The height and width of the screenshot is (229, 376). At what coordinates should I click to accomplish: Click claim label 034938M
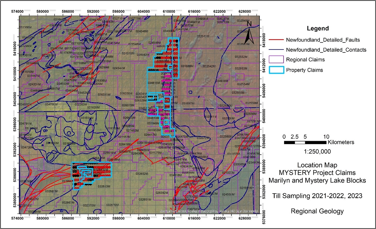click(x=221, y=81)
